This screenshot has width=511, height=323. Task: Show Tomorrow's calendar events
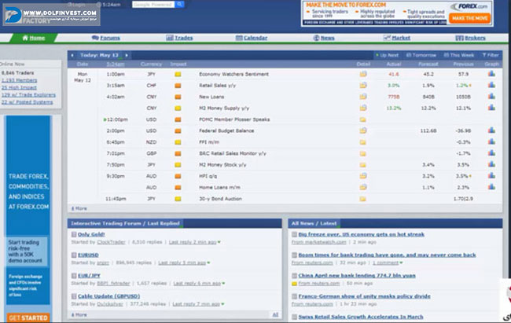422,55
